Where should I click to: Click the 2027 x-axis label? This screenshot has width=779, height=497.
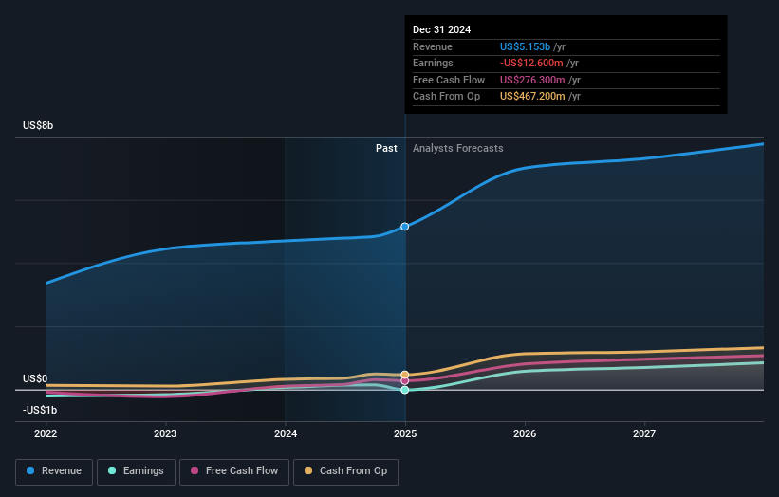(x=644, y=433)
